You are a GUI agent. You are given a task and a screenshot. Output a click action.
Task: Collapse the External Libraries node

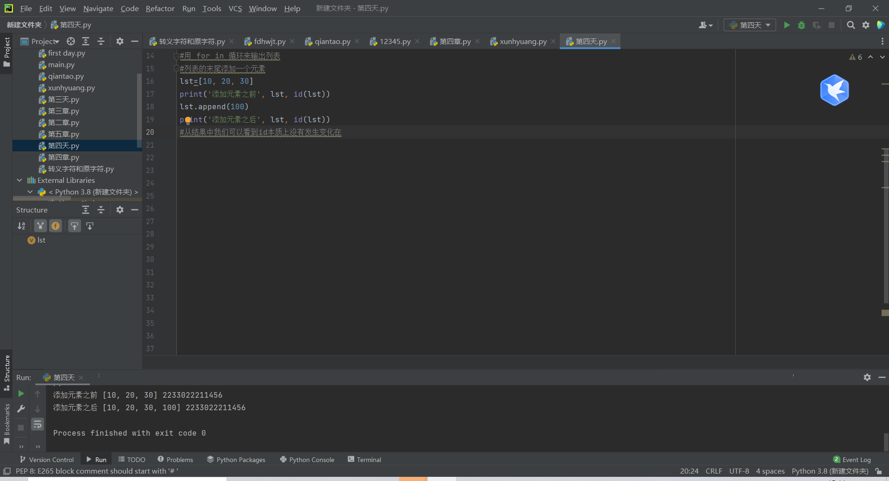19,180
